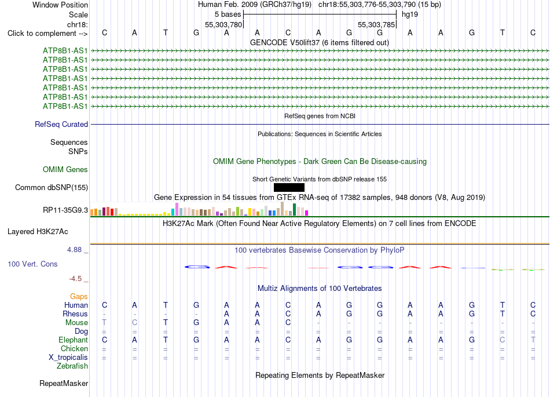Click 'Publications: Sequences in Scientific Articles' title

point(320,134)
